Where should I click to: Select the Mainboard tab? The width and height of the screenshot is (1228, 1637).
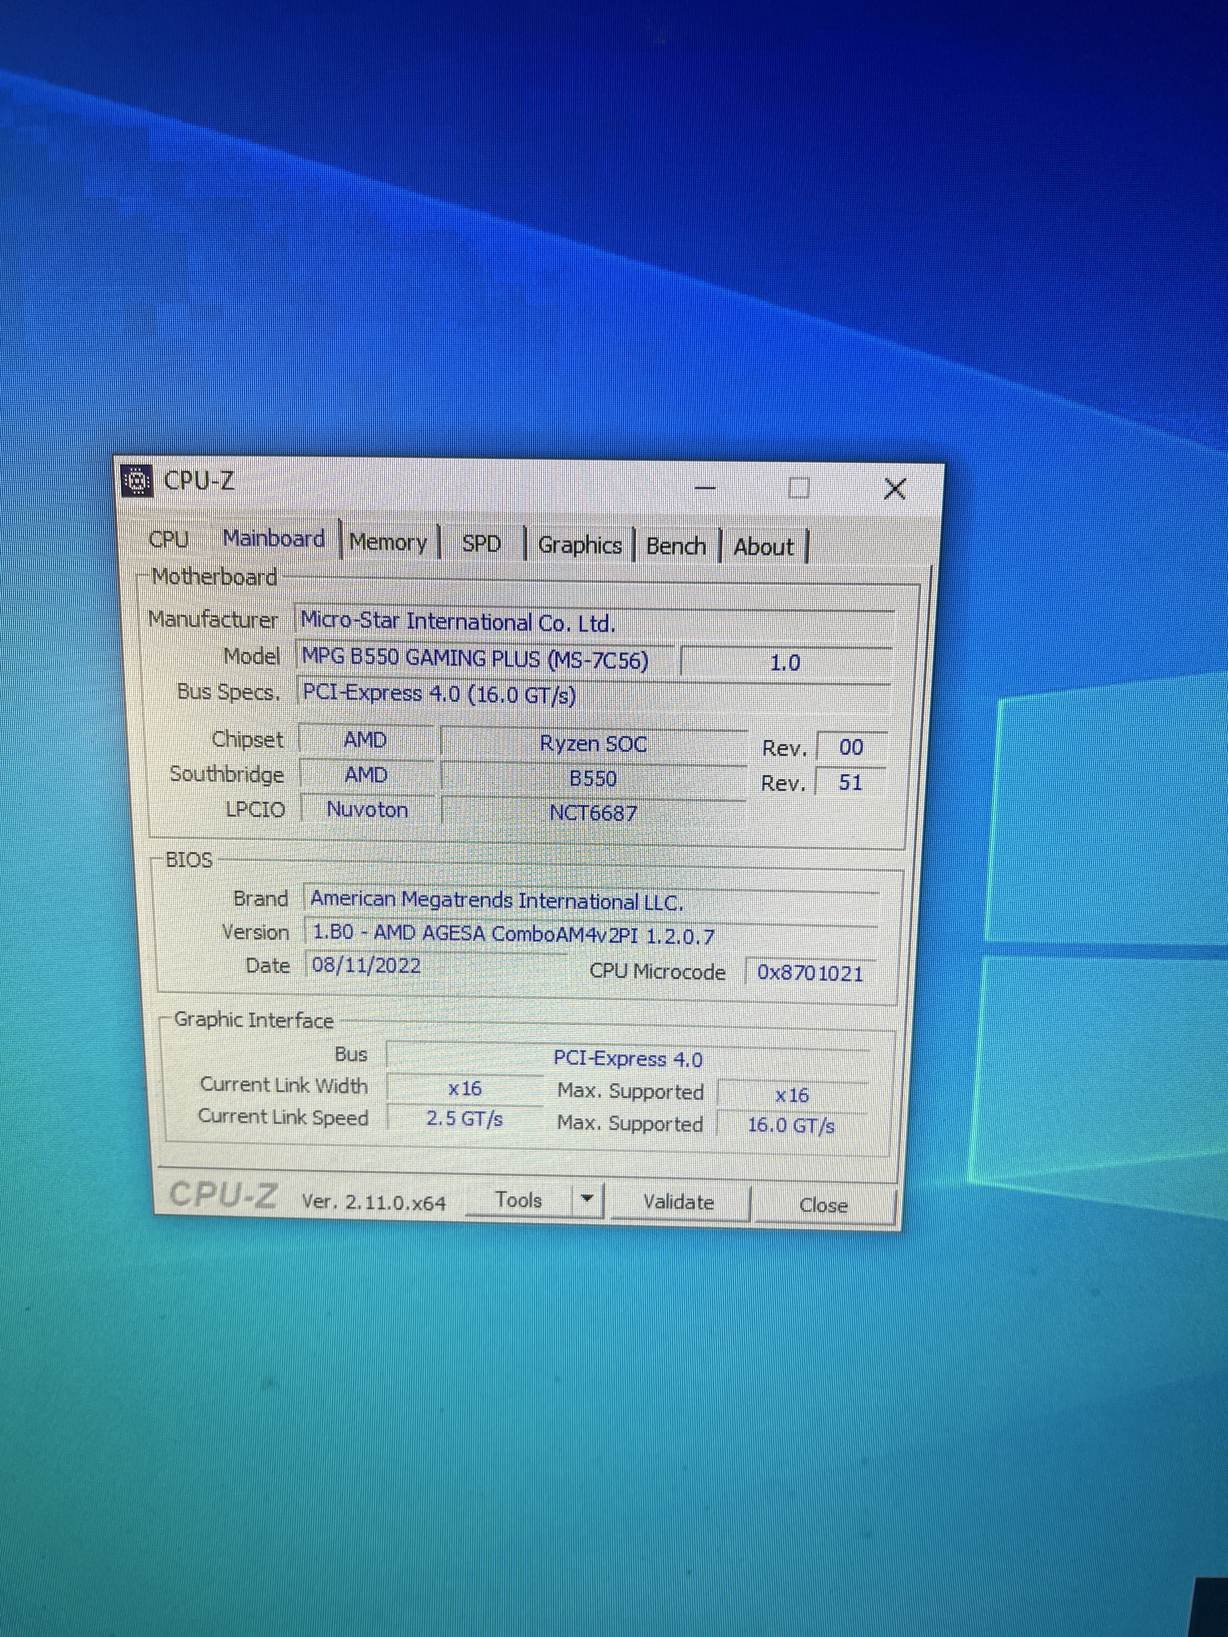tap(274, 539)
